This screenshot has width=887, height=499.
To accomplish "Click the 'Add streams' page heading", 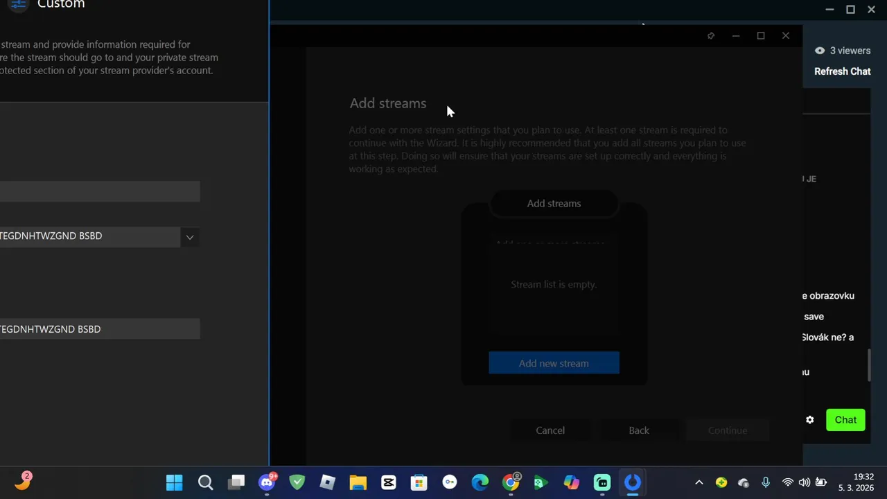I will pyautogui.click(x=388, y=103).
